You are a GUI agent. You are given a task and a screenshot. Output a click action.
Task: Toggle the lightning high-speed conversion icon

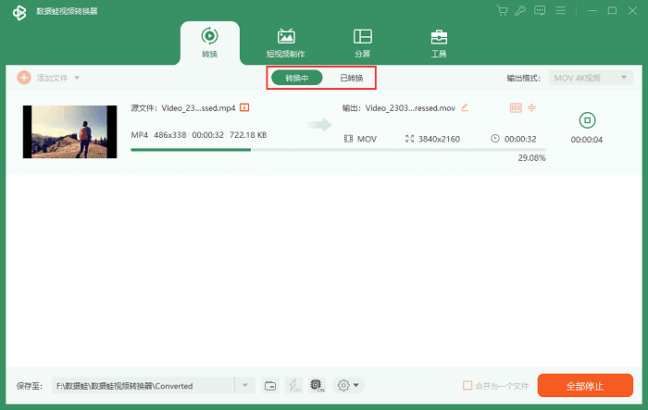click(293, 385)
